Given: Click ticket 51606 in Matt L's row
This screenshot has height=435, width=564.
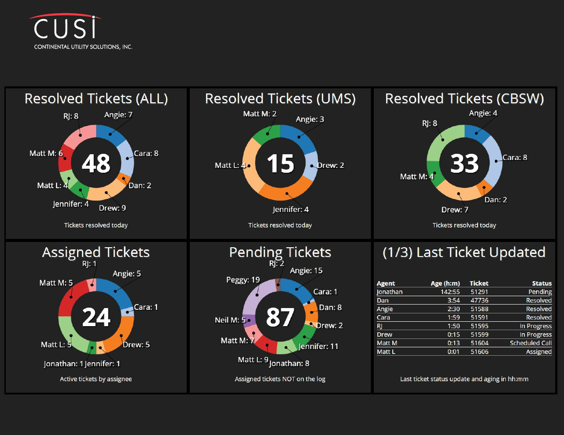Looking at the screenshot, I should click(479, 352).
